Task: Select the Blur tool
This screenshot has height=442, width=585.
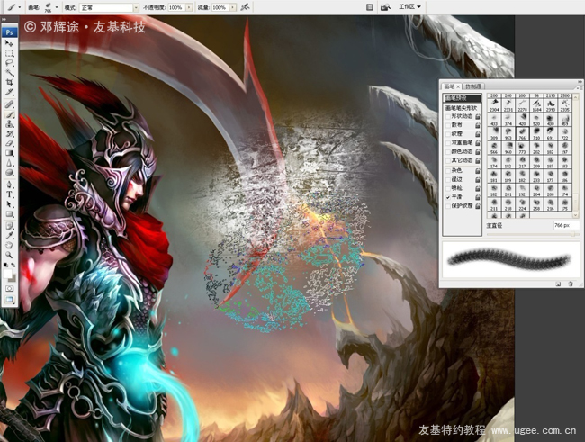Action: [9, 163]
